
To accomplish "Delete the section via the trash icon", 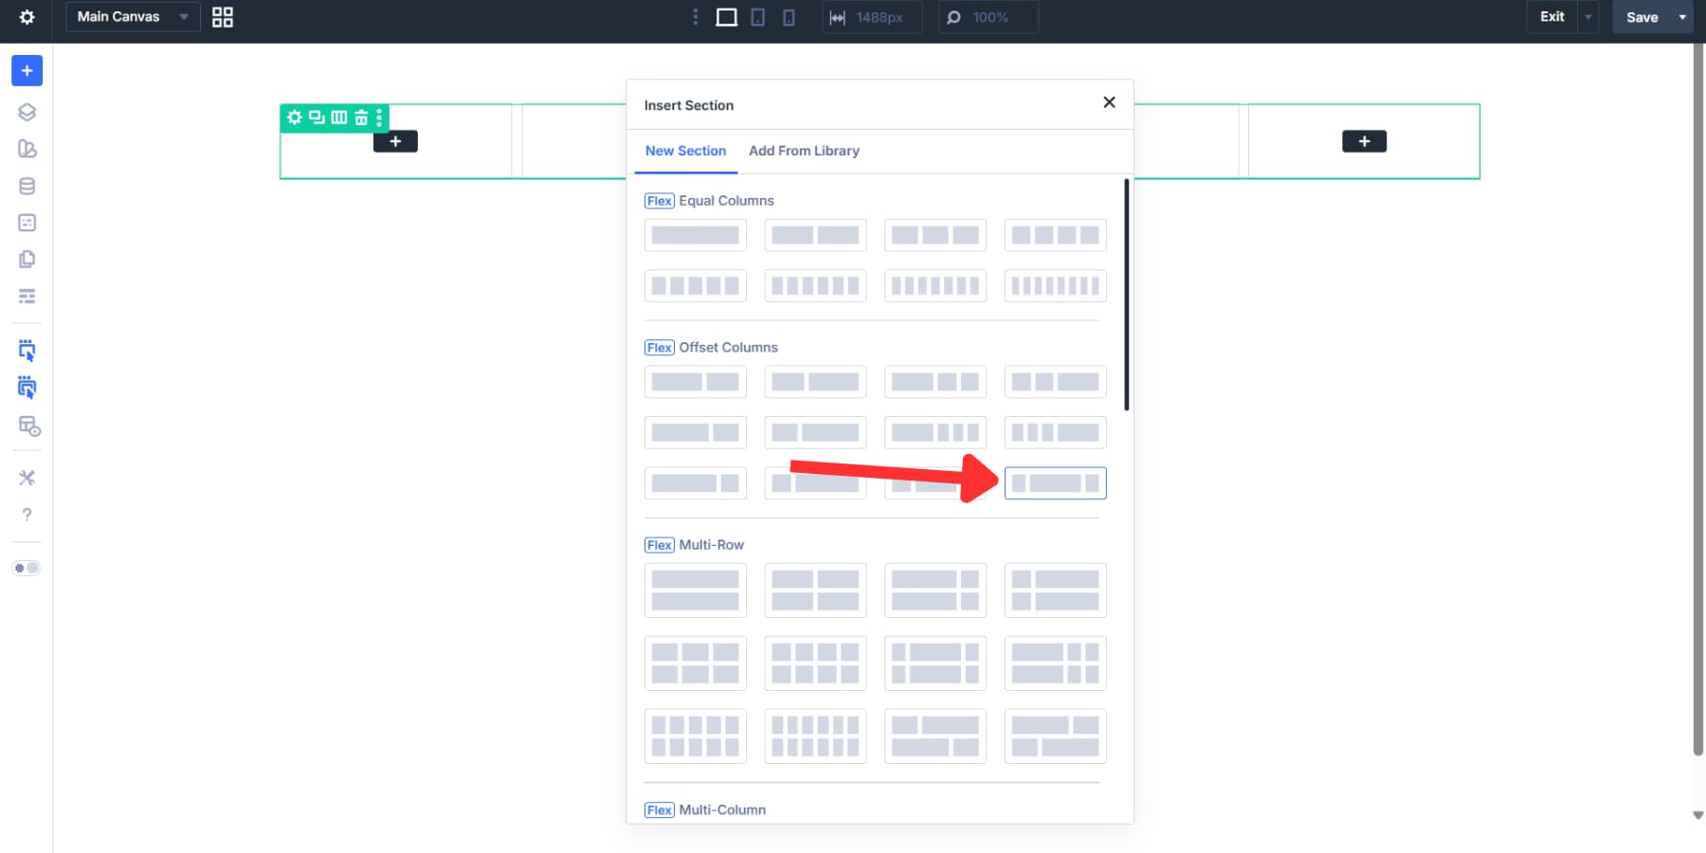I will coord(361,118).
